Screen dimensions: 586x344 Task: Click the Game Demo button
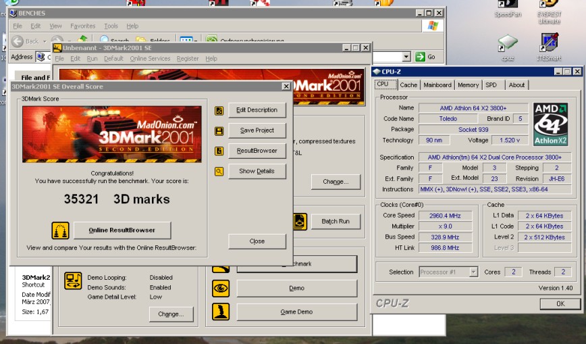click(x=297, y=312)
